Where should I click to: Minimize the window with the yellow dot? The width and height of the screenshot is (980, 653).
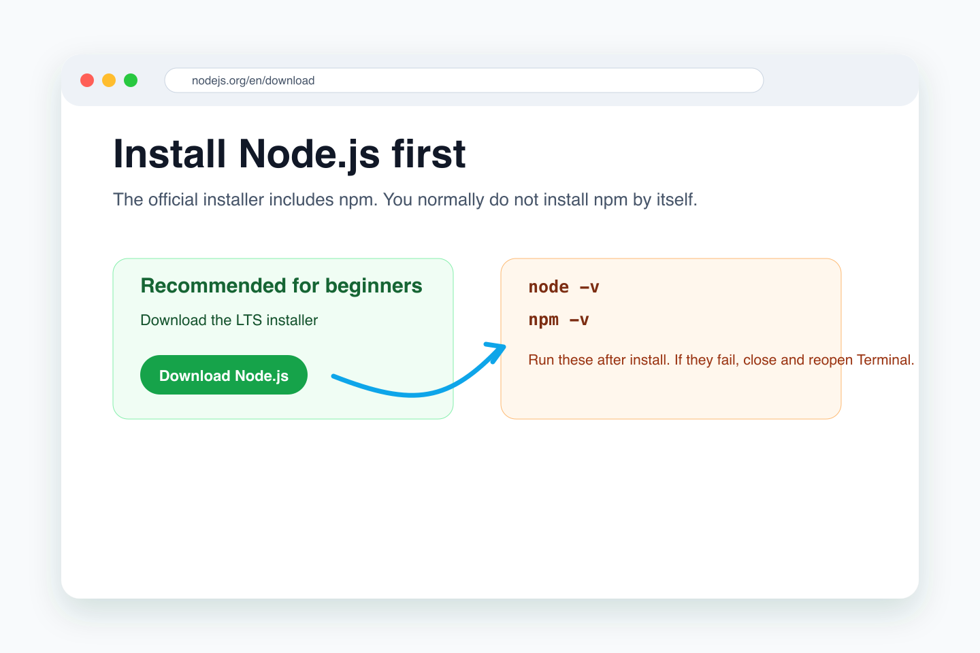(x=109, y=80)
